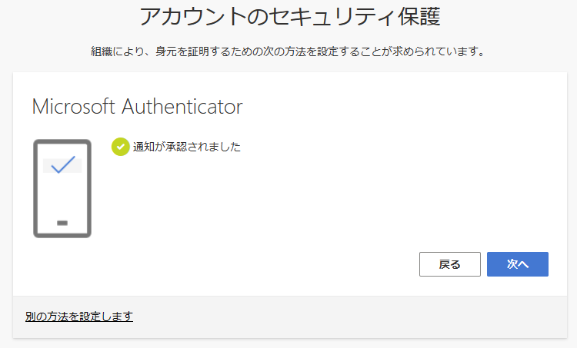Open the 別の方法を設定します link
The height and width of the screenshot is (348, 577).
tap(79, 317)
